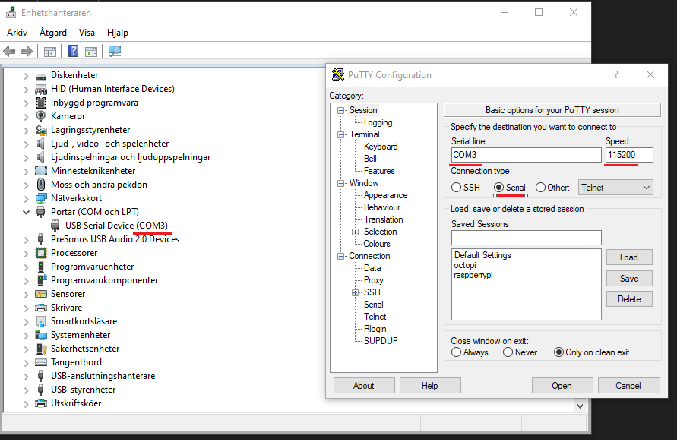Select the Serial connection type radio button
This screenshot has height=442, width=677.
tap(498, 188)
